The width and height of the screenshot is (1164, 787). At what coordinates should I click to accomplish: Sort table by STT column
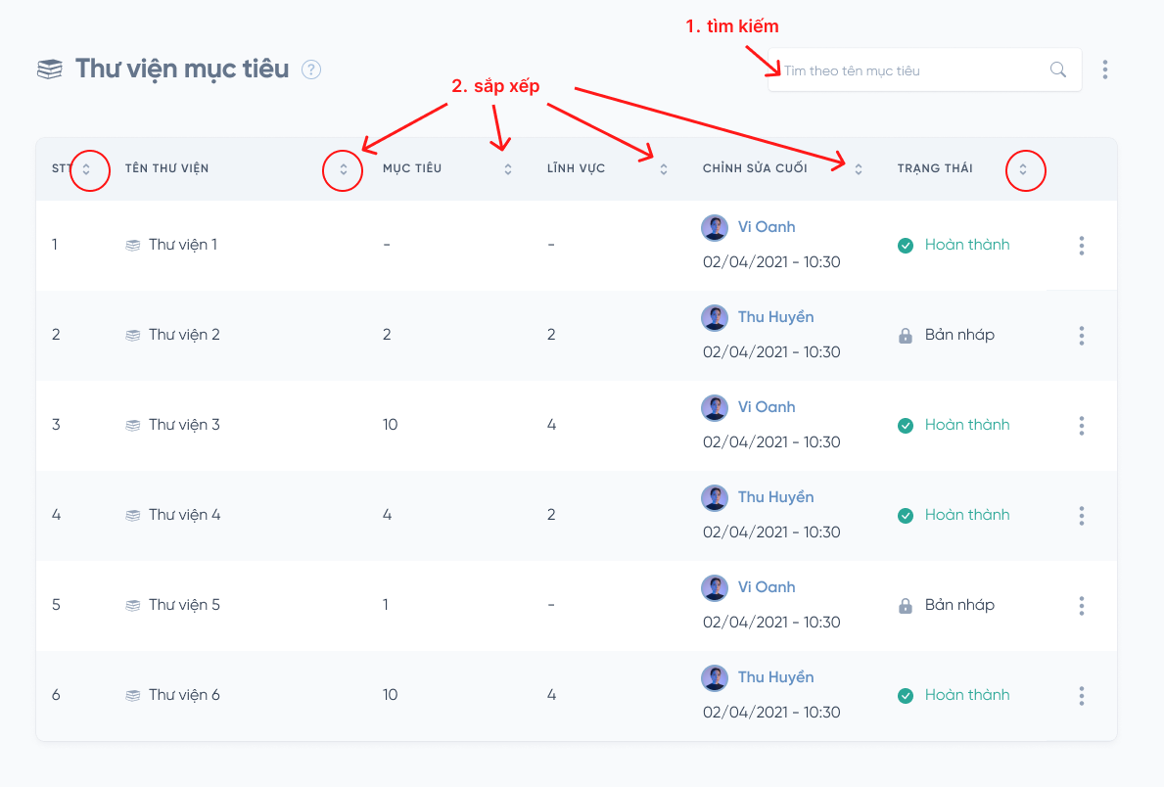(x=86, y=169)
